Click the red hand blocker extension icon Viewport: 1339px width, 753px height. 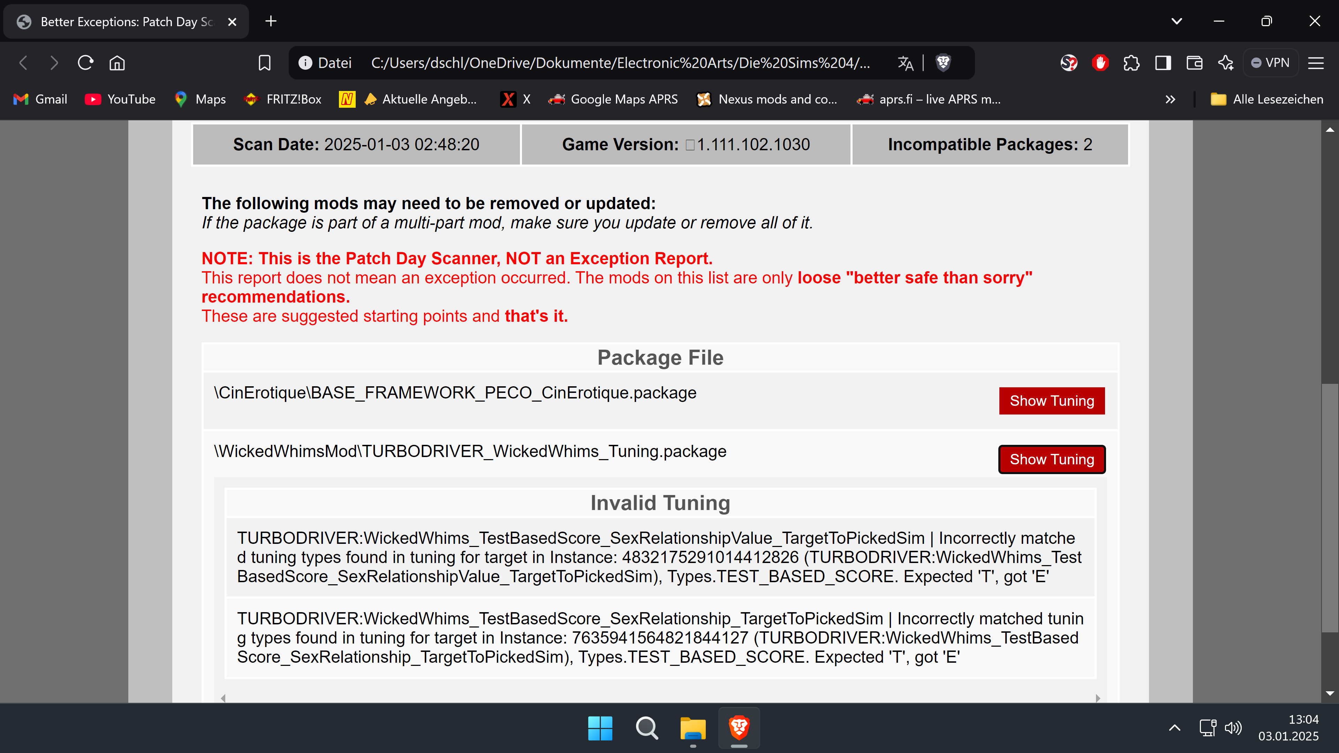click(1100, 62)
